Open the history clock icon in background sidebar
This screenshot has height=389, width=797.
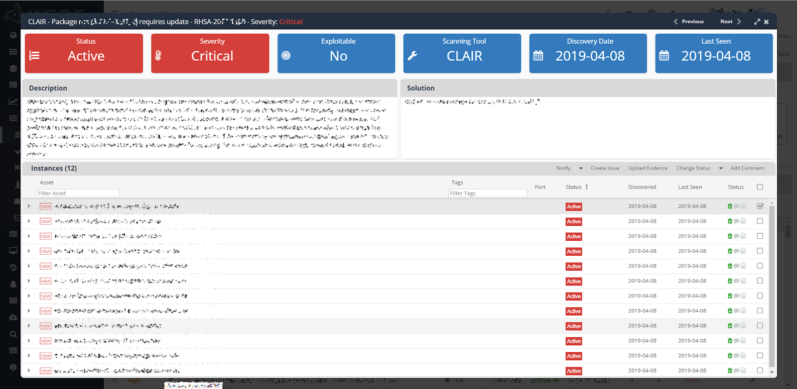coord(13,268)
